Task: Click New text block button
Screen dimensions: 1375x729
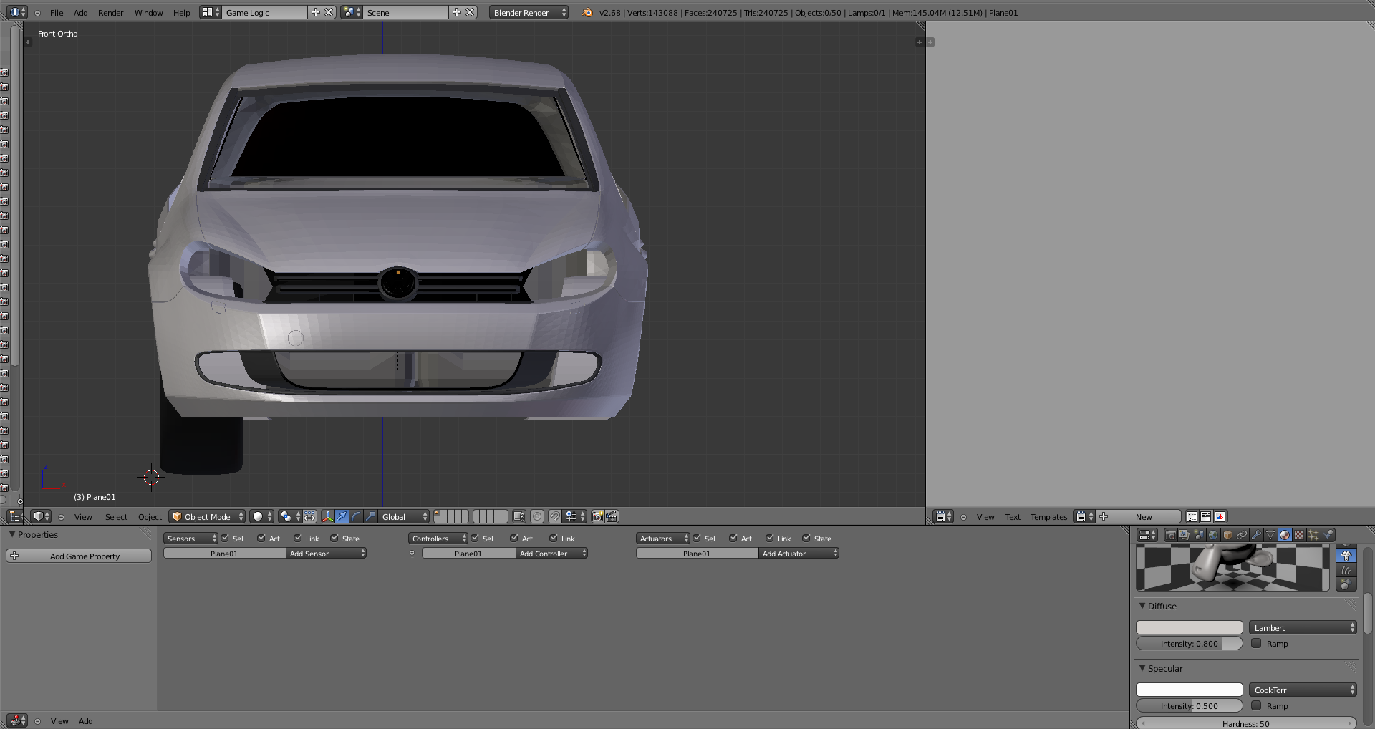Action: click(x=1138, y=516)
